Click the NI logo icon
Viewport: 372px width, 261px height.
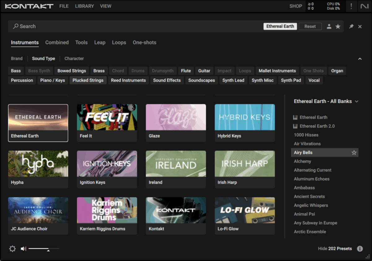click(364, 6)
